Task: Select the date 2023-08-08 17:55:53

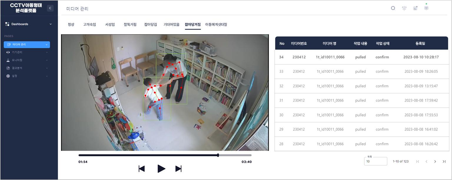Action: click(421, 115)
